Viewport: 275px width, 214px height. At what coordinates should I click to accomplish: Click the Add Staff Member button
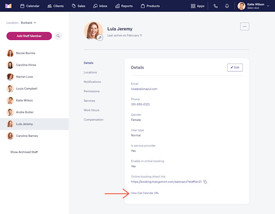point(29,36)
